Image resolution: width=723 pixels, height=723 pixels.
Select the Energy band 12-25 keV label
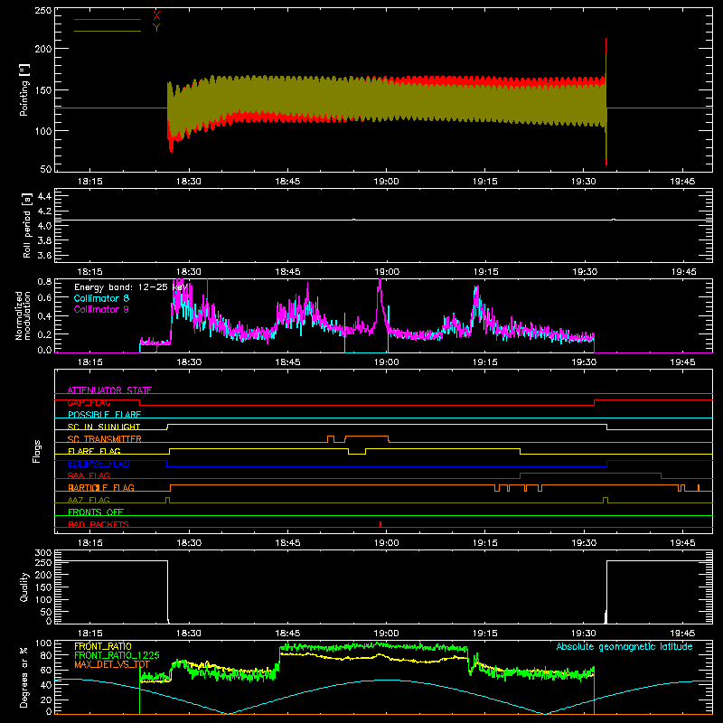[131, 287]
